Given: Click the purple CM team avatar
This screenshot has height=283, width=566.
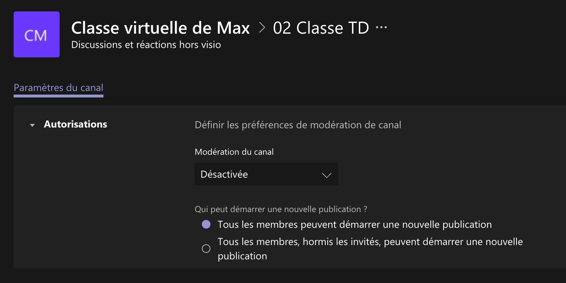Looking at the screenshot, I should 37,34.
